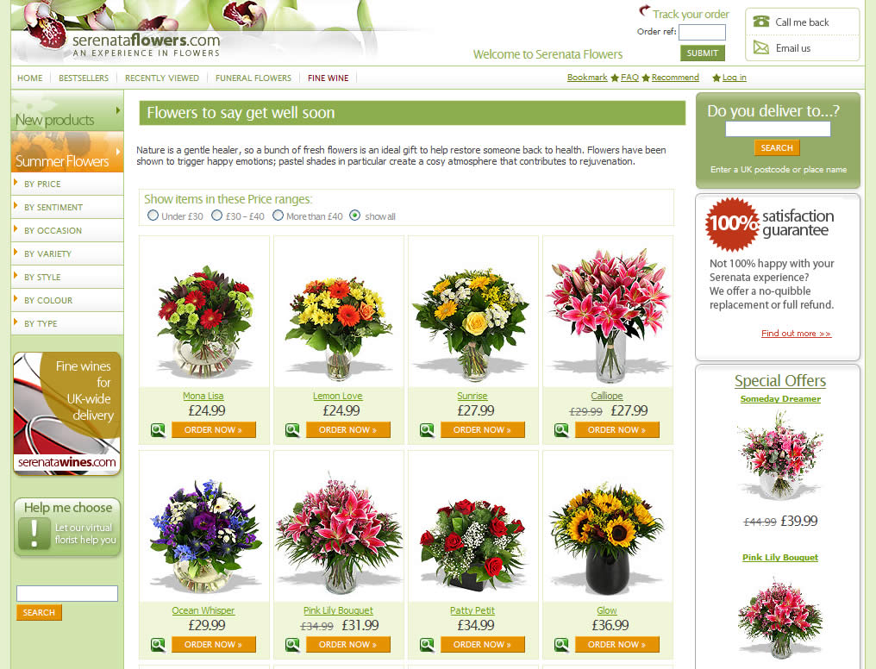Click the serenataflowers.com logo
This screenshot has width=876, height=669.
pos(147,45)
